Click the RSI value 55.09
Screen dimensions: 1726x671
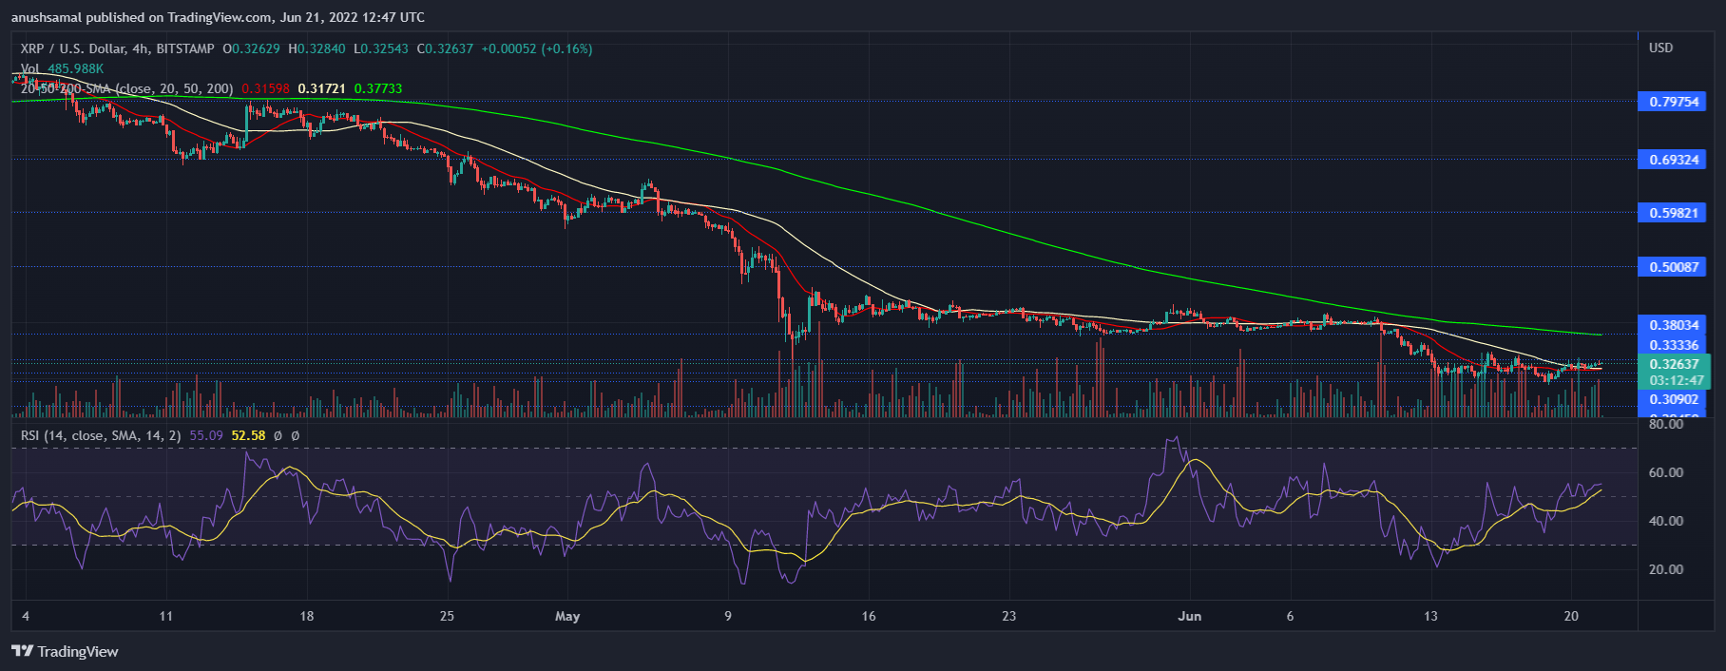[206, 435]
